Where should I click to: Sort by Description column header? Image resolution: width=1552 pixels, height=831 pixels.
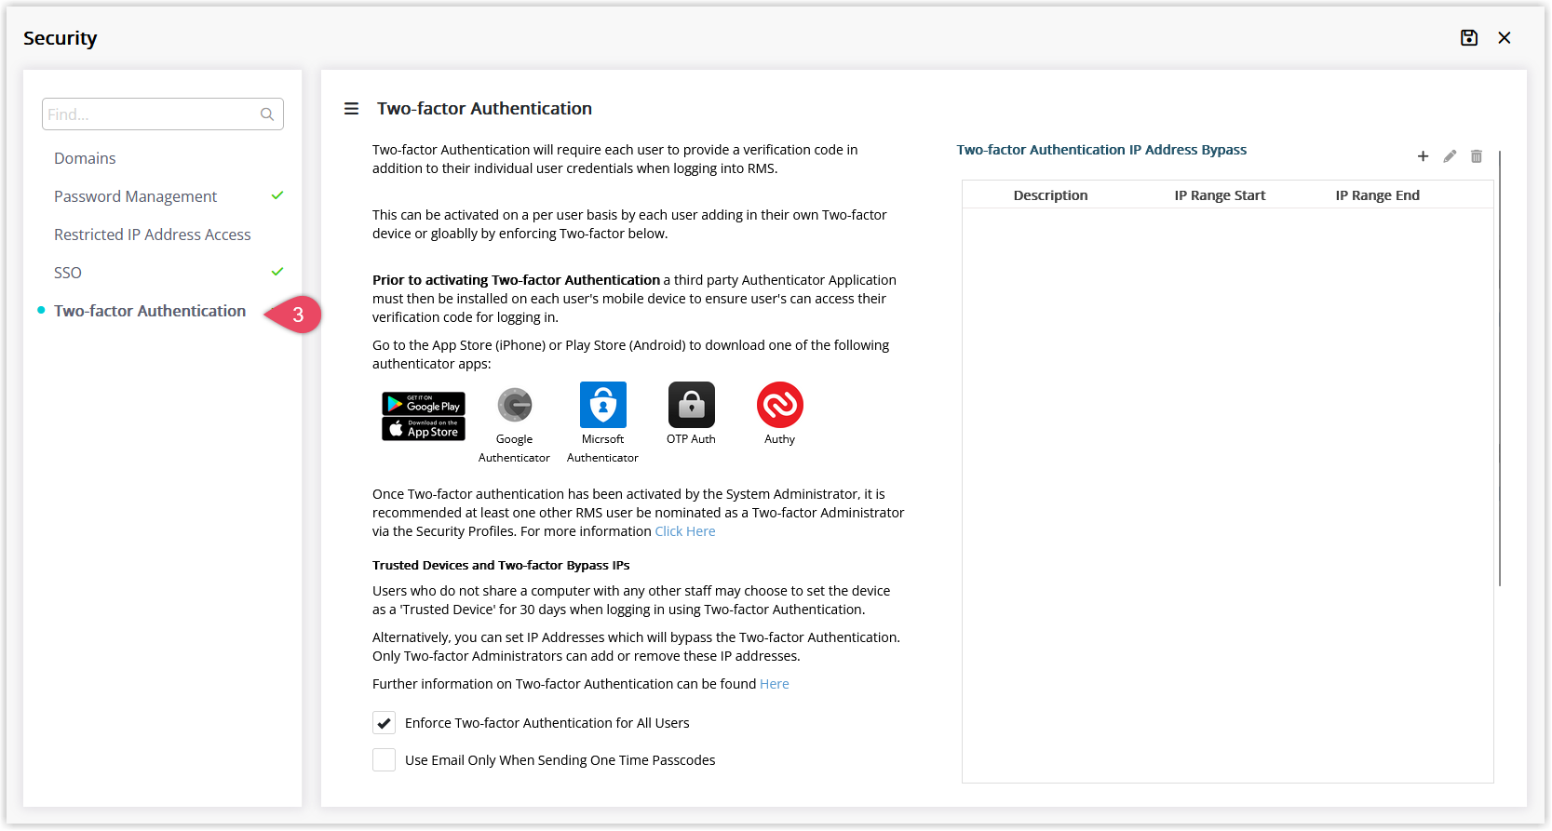click(1050, 195)
